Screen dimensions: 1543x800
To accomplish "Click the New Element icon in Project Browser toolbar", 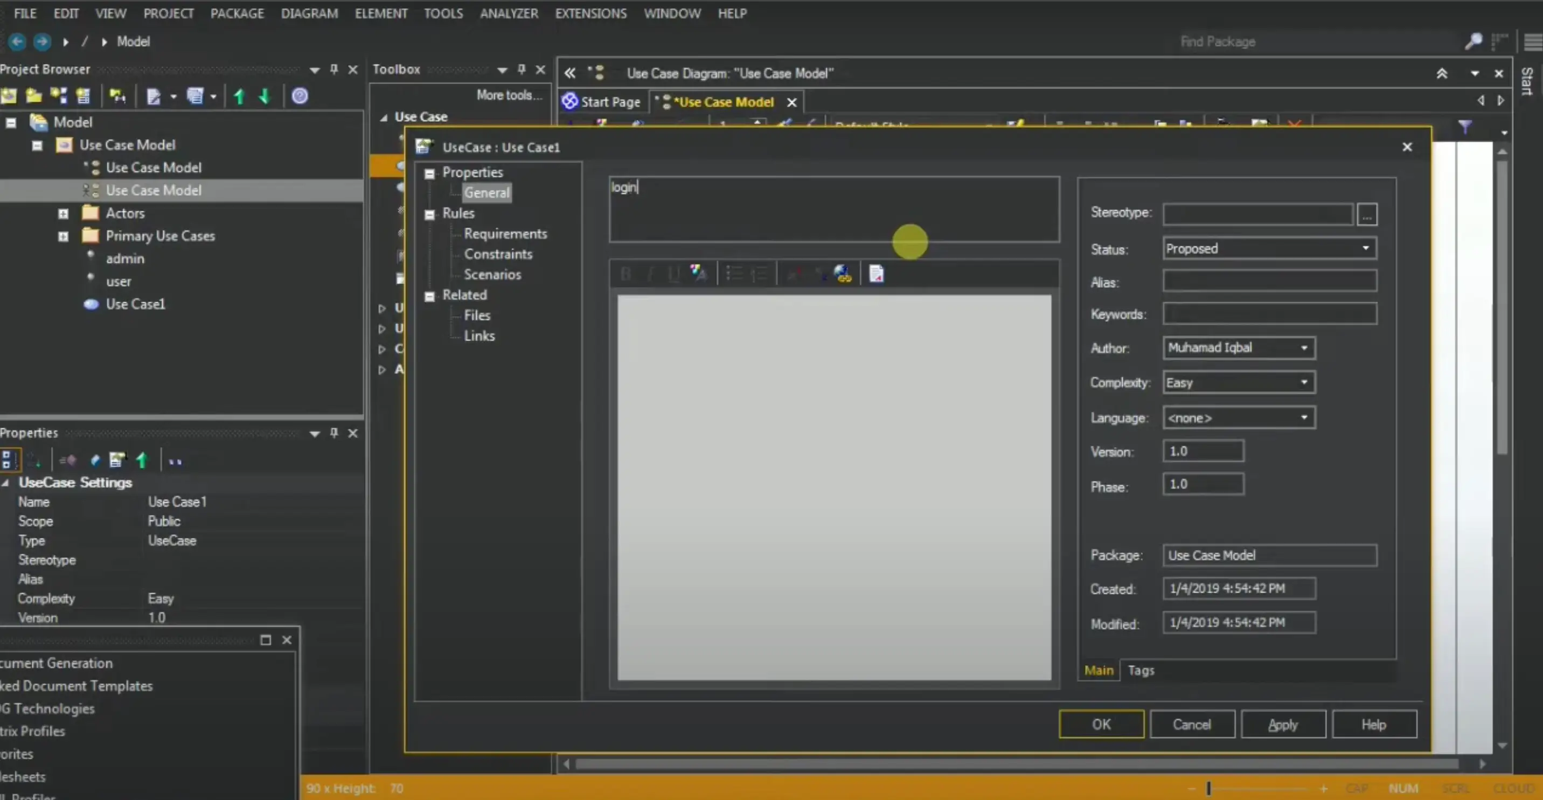I will point(84,96).
